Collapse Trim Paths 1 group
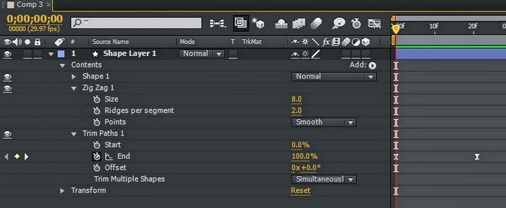Viewport: 506px width, 208px height. (74, 134)
